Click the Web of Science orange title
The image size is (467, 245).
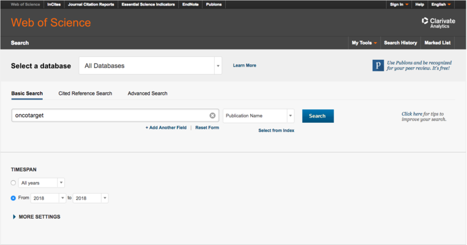(51, 23)
